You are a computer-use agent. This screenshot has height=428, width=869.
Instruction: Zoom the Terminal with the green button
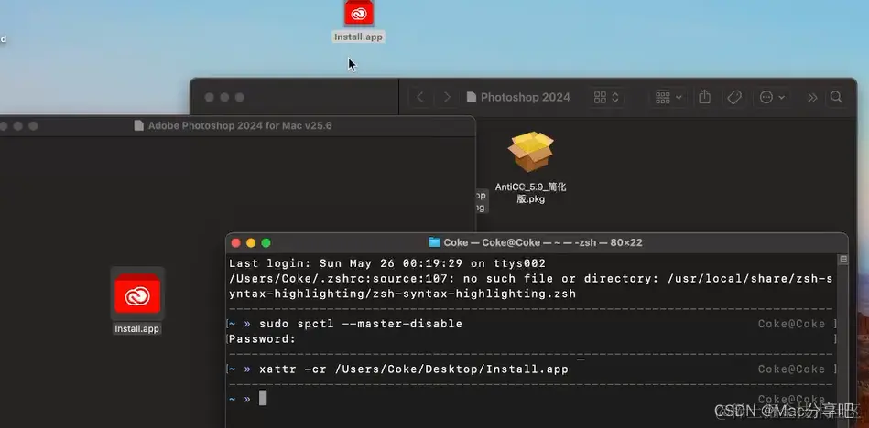click(266, 243)
